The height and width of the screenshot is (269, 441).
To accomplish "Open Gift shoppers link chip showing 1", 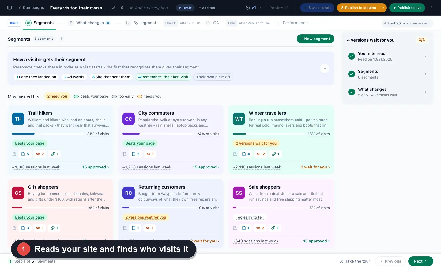I will [54, 228].
